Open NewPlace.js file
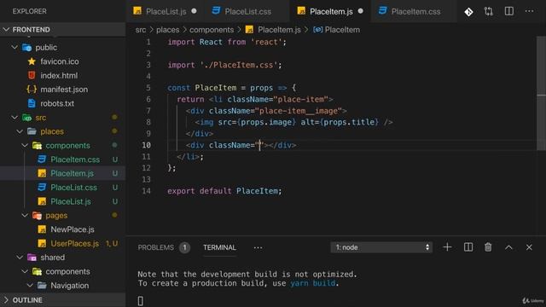This screenshot has height=307, width=546. (73, 229)
